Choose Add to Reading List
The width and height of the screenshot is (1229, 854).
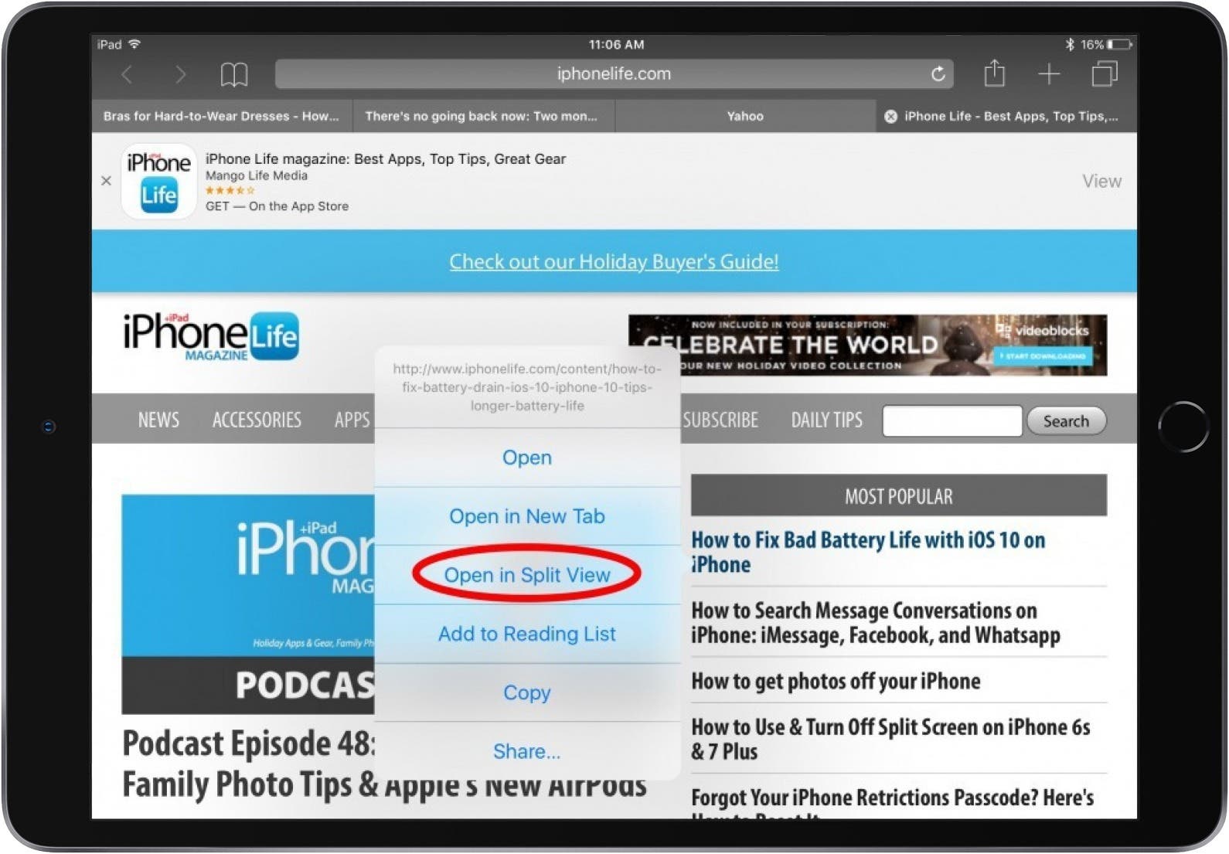(x=527, y=634)
